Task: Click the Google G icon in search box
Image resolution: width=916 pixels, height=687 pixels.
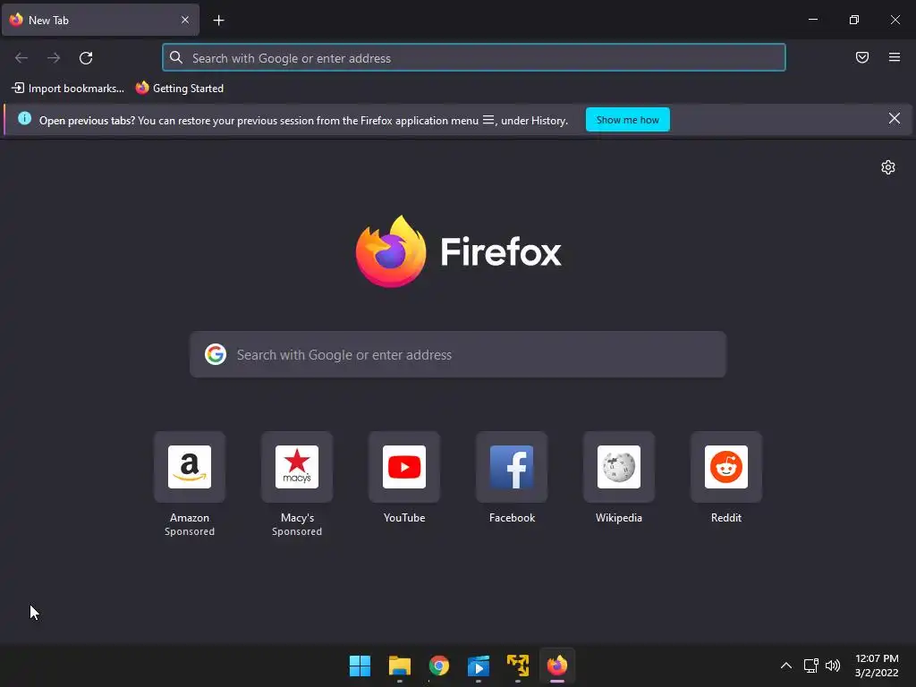Action: 216,354
